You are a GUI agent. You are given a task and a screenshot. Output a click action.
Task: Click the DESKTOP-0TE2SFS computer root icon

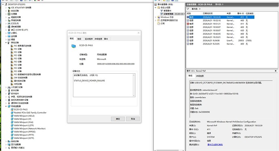coord(6,4)
